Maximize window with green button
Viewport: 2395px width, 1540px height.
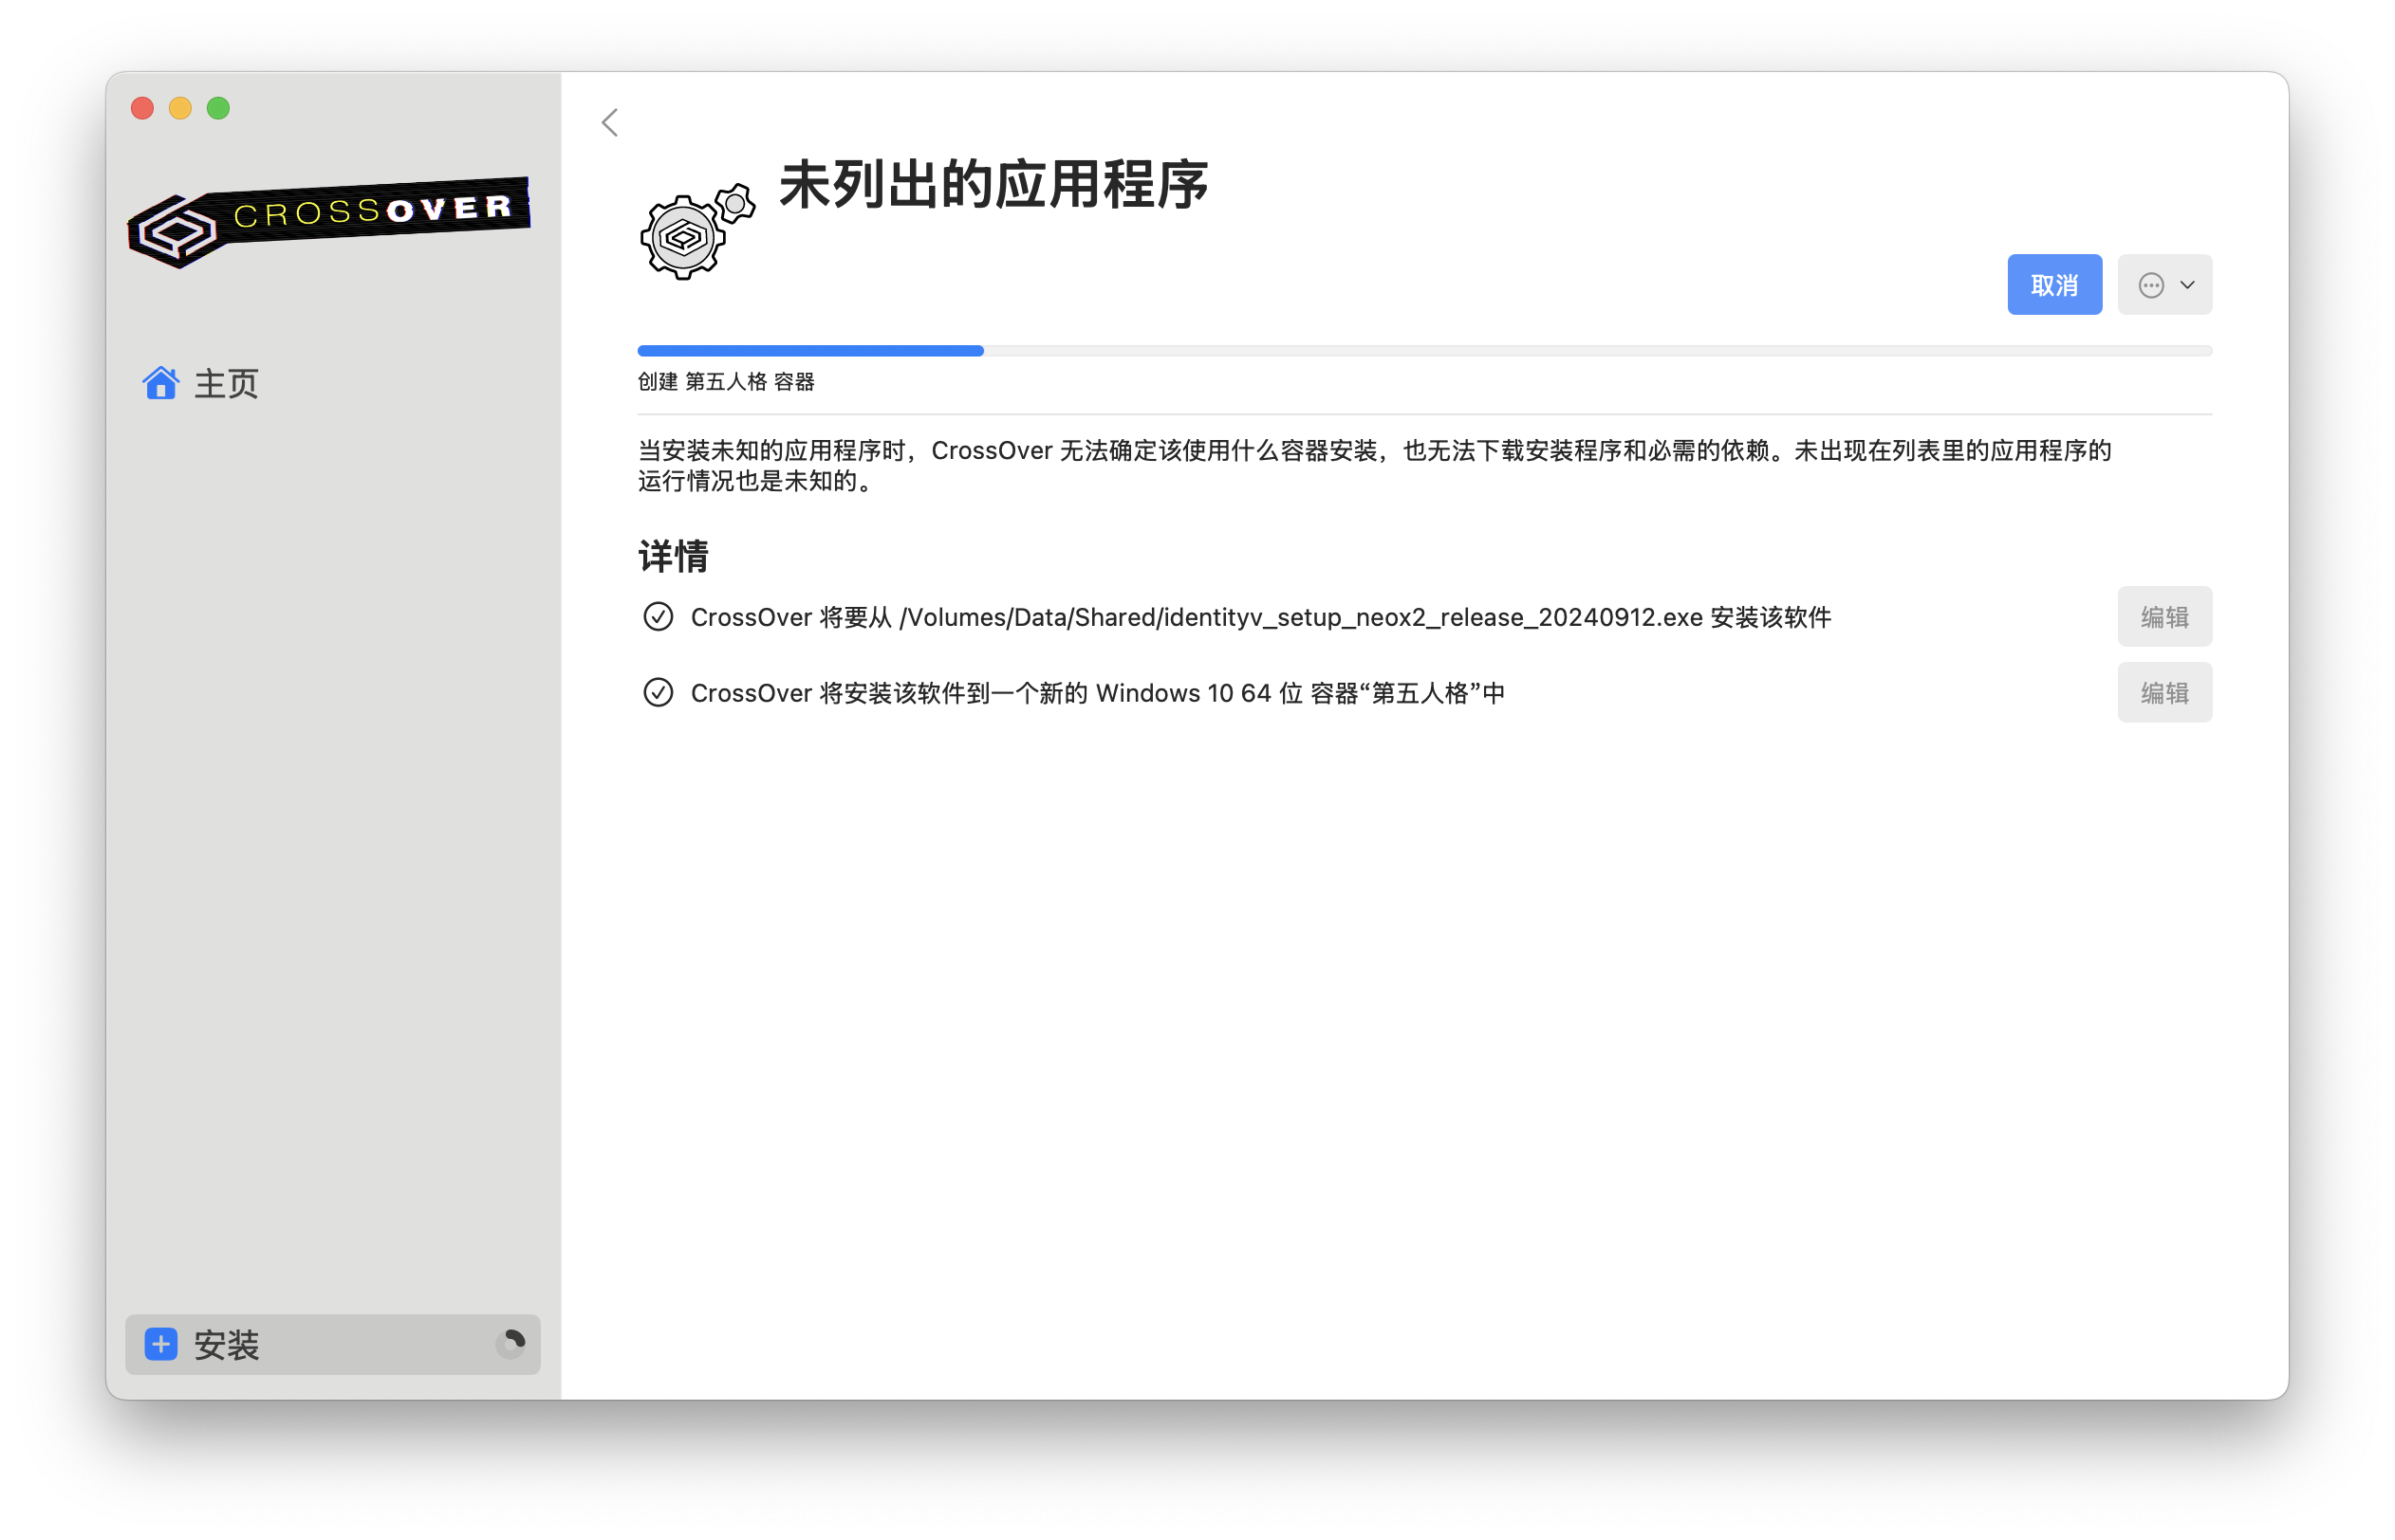click(218, 108)
